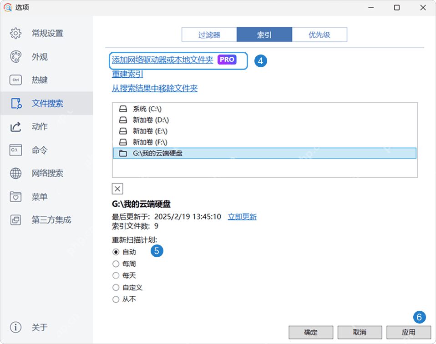The image size is (436, 344).
Task: Click the 命令 console icon
Action: (x=15, y=150)
